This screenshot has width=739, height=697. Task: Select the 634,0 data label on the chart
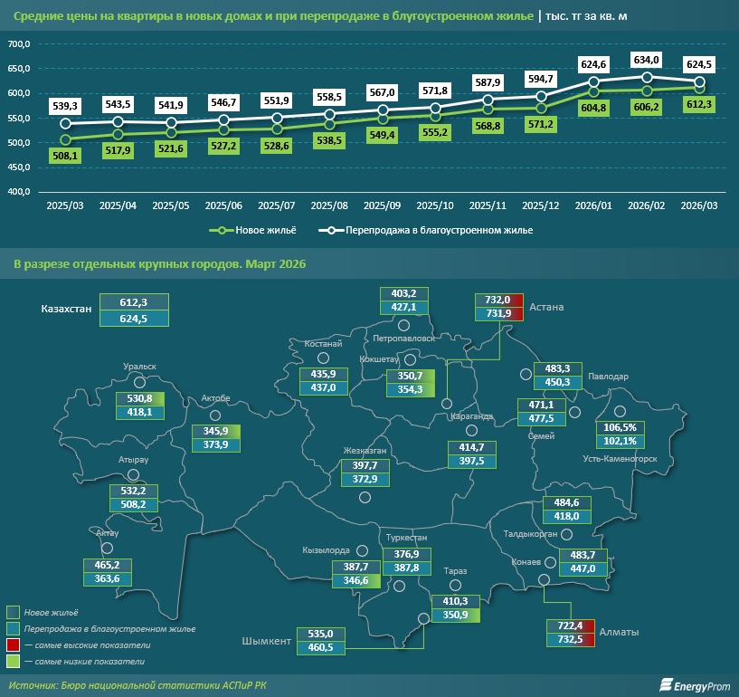(647, 60)
